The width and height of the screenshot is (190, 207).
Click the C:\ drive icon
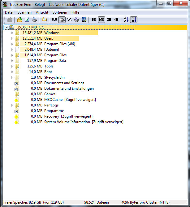click(x=11, y=27)
